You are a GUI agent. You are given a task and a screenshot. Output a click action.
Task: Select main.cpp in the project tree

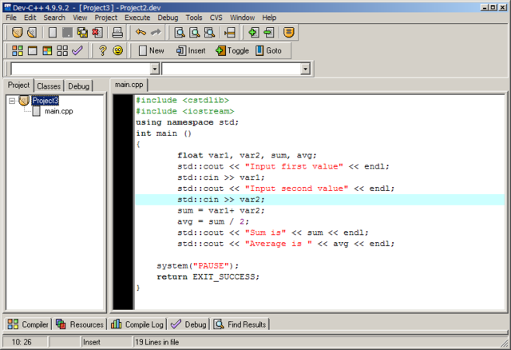coord(58,111)
